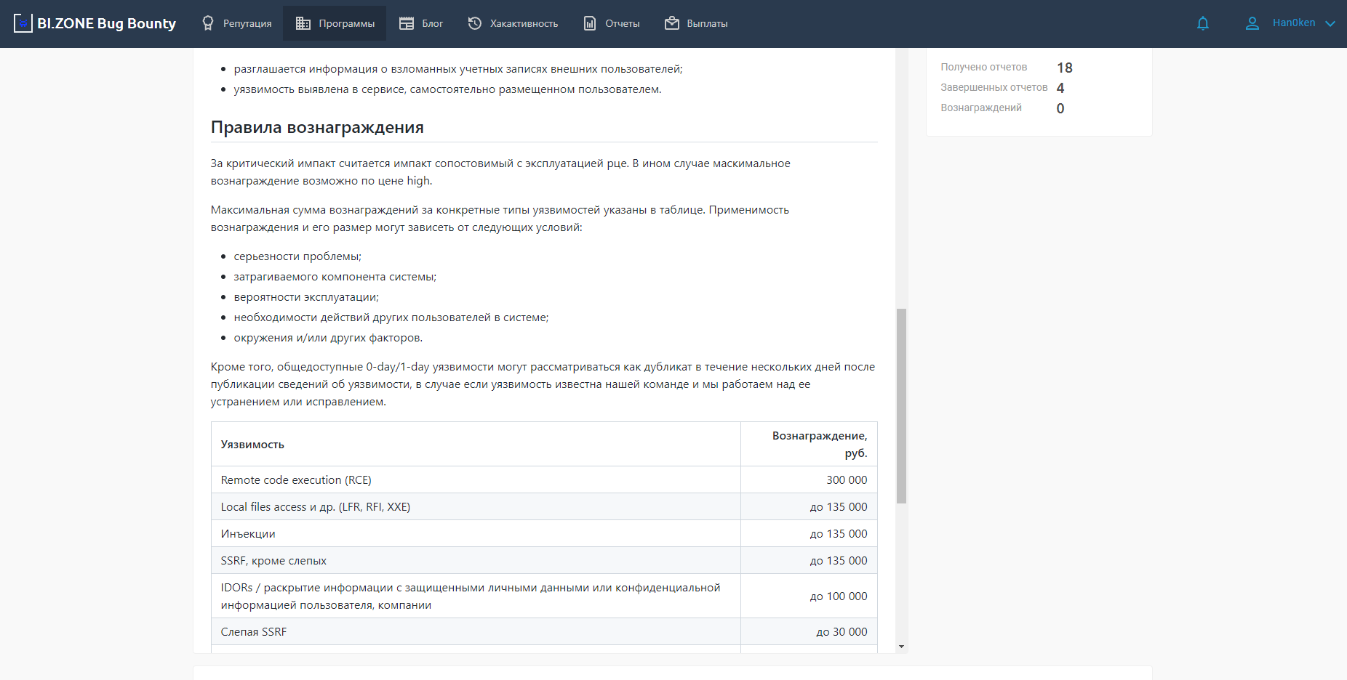
Task: Click the Правила вознаграждения section heading
Action: [x=317, y=128]
